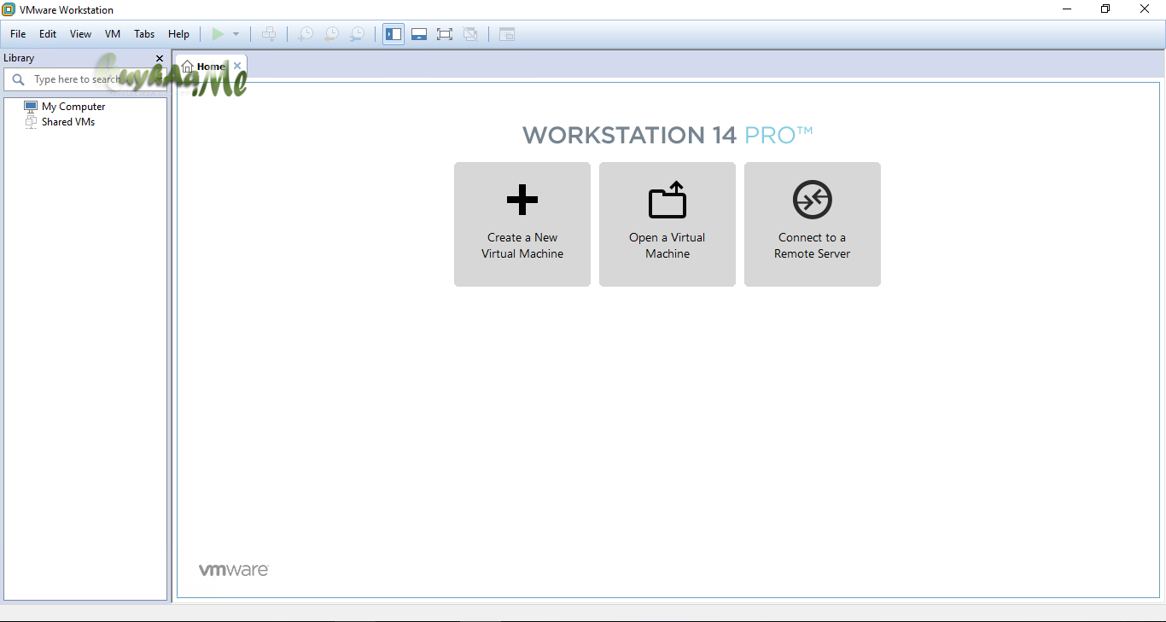Click the VMware Workstation title bar icon
1166x622 pixels.
click(9, 9)
